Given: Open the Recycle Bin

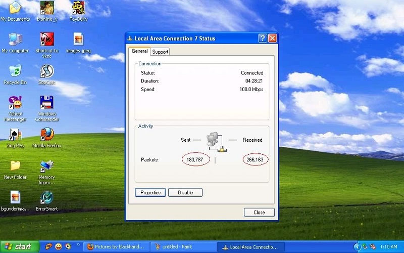Looking at the screenshot, I should click(x=15, y=72).
